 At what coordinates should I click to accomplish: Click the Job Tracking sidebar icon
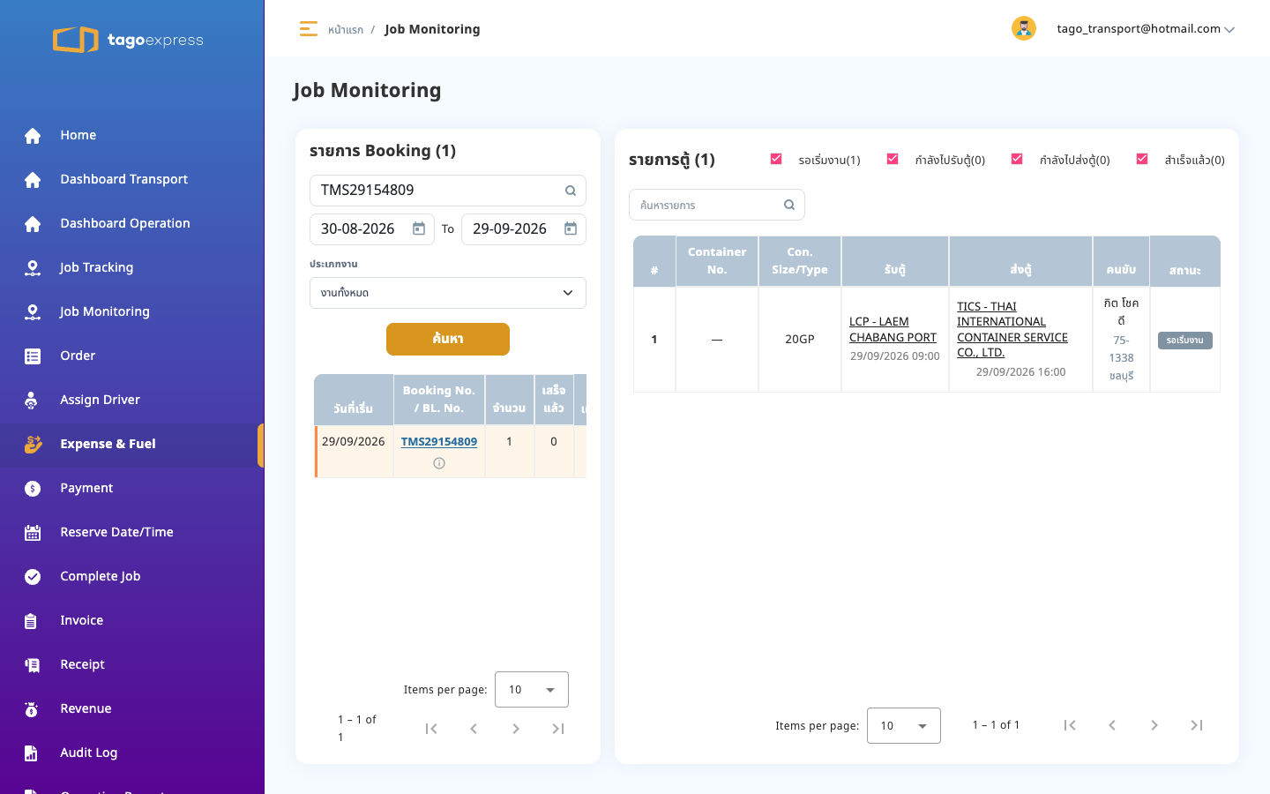pyautogui.click(x=33, y=267)
